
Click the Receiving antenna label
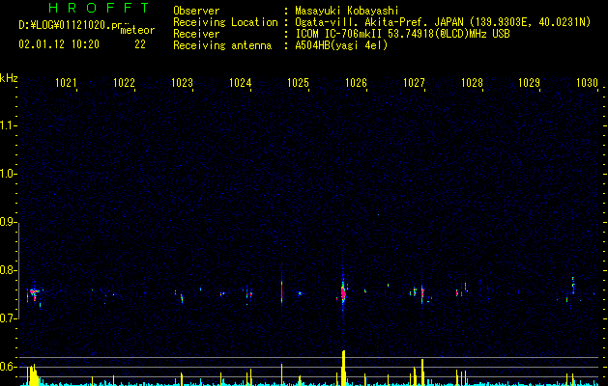[x=222, y=45]
